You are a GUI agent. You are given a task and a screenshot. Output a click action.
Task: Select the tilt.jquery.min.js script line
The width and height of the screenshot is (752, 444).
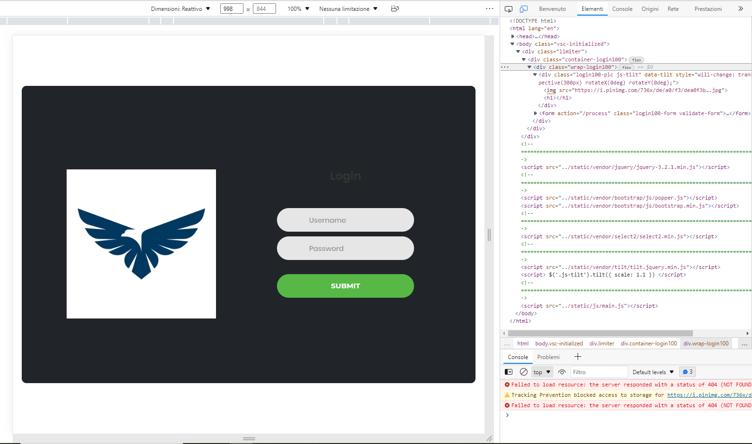click(x=621, y=267)
